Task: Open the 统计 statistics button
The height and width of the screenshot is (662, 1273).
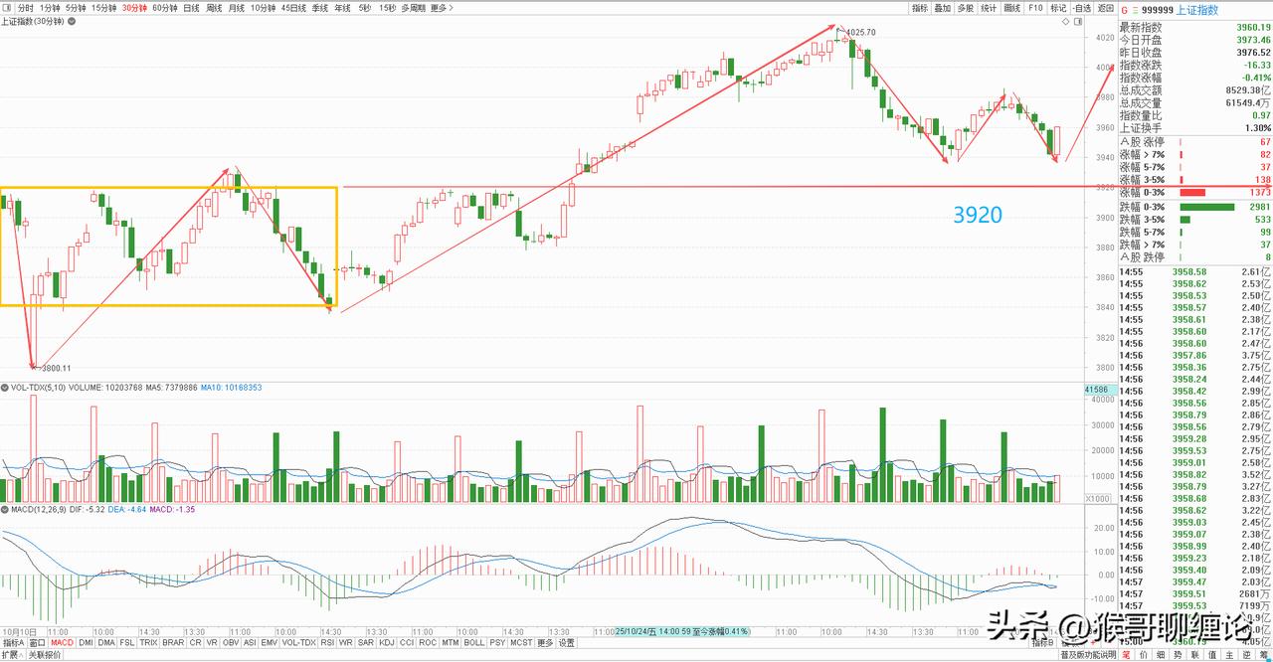Action: 989,7
